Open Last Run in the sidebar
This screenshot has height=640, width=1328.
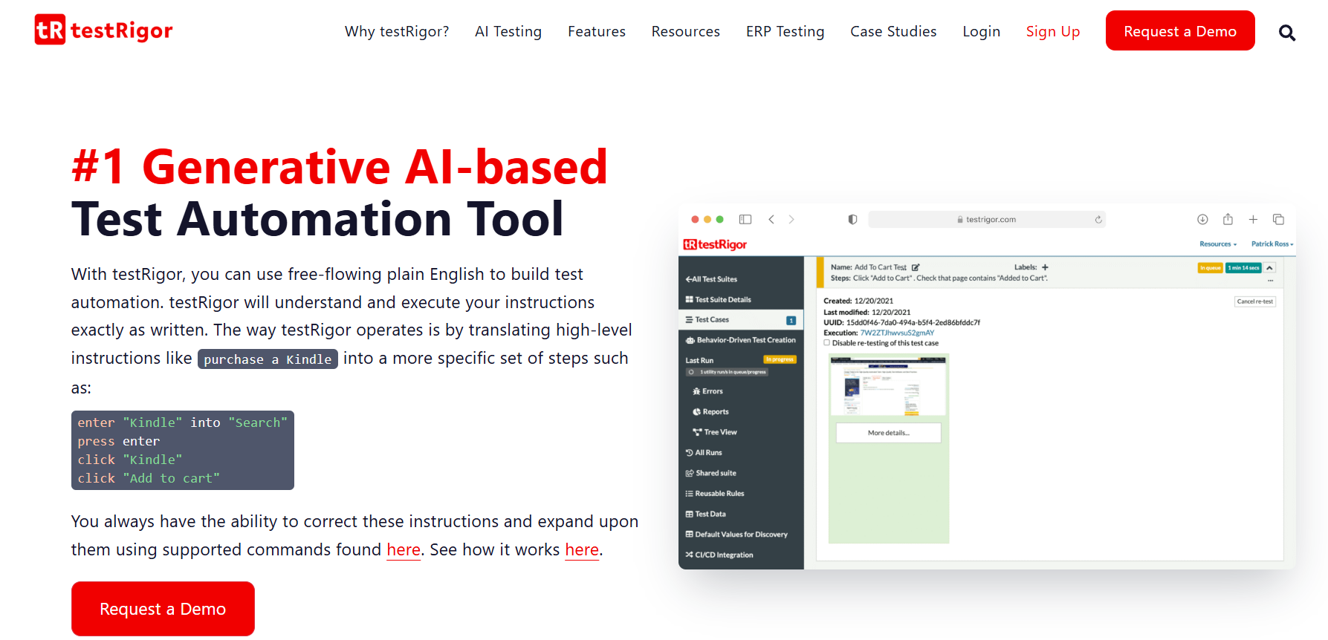click(699, 360)
